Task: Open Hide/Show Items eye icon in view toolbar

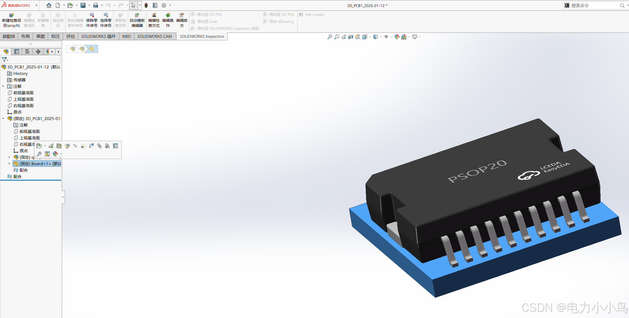Action: (386, 37)
